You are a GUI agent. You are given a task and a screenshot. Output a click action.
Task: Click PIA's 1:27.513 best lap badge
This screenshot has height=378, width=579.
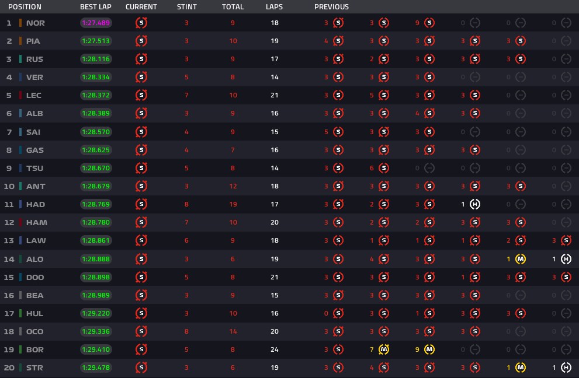click(x=96, y=41)
